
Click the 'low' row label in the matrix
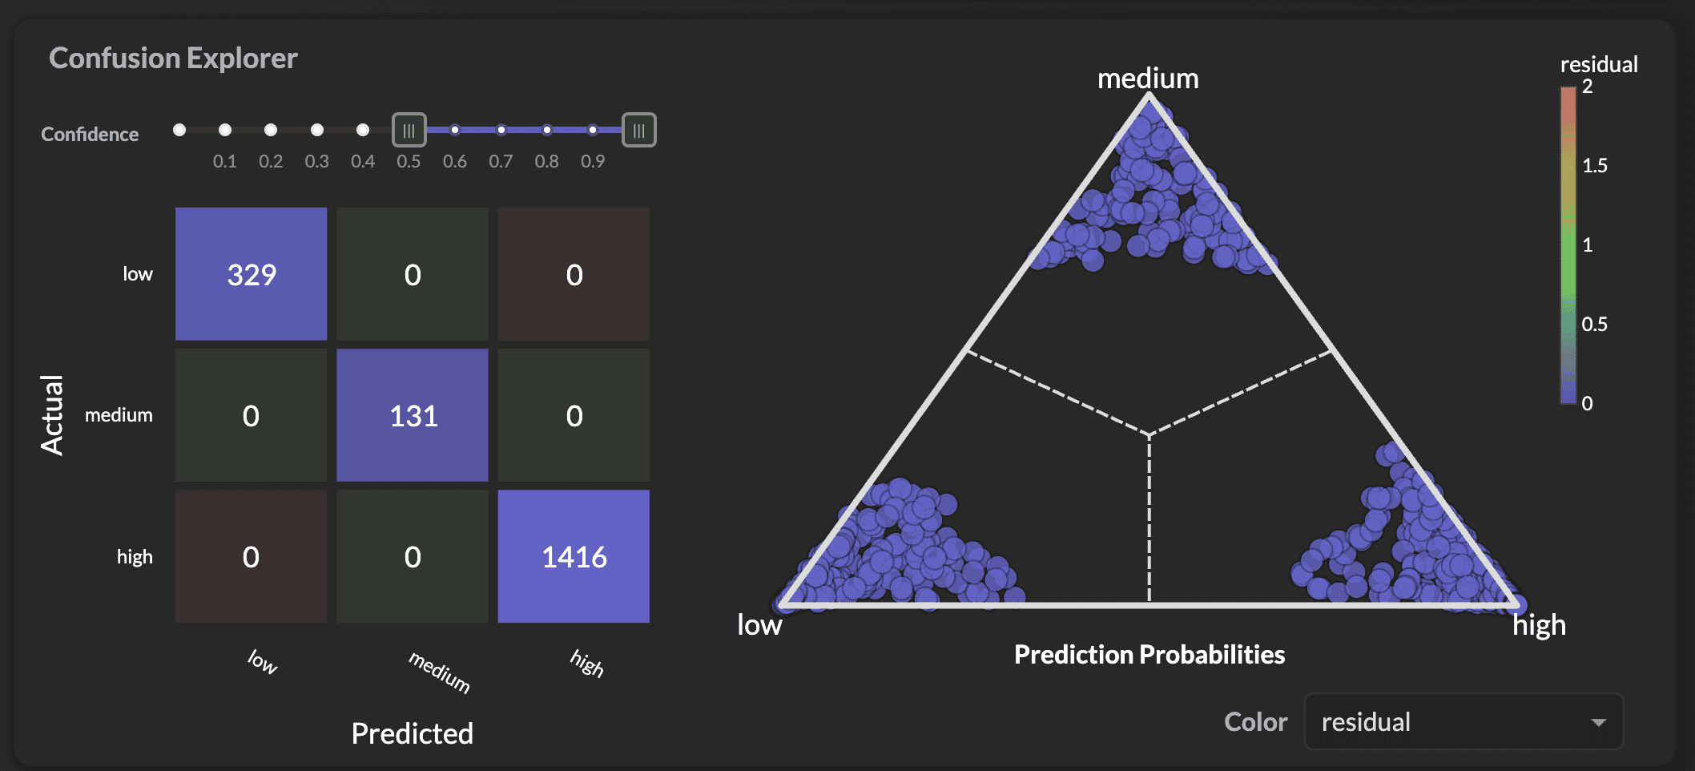(138, 273)
